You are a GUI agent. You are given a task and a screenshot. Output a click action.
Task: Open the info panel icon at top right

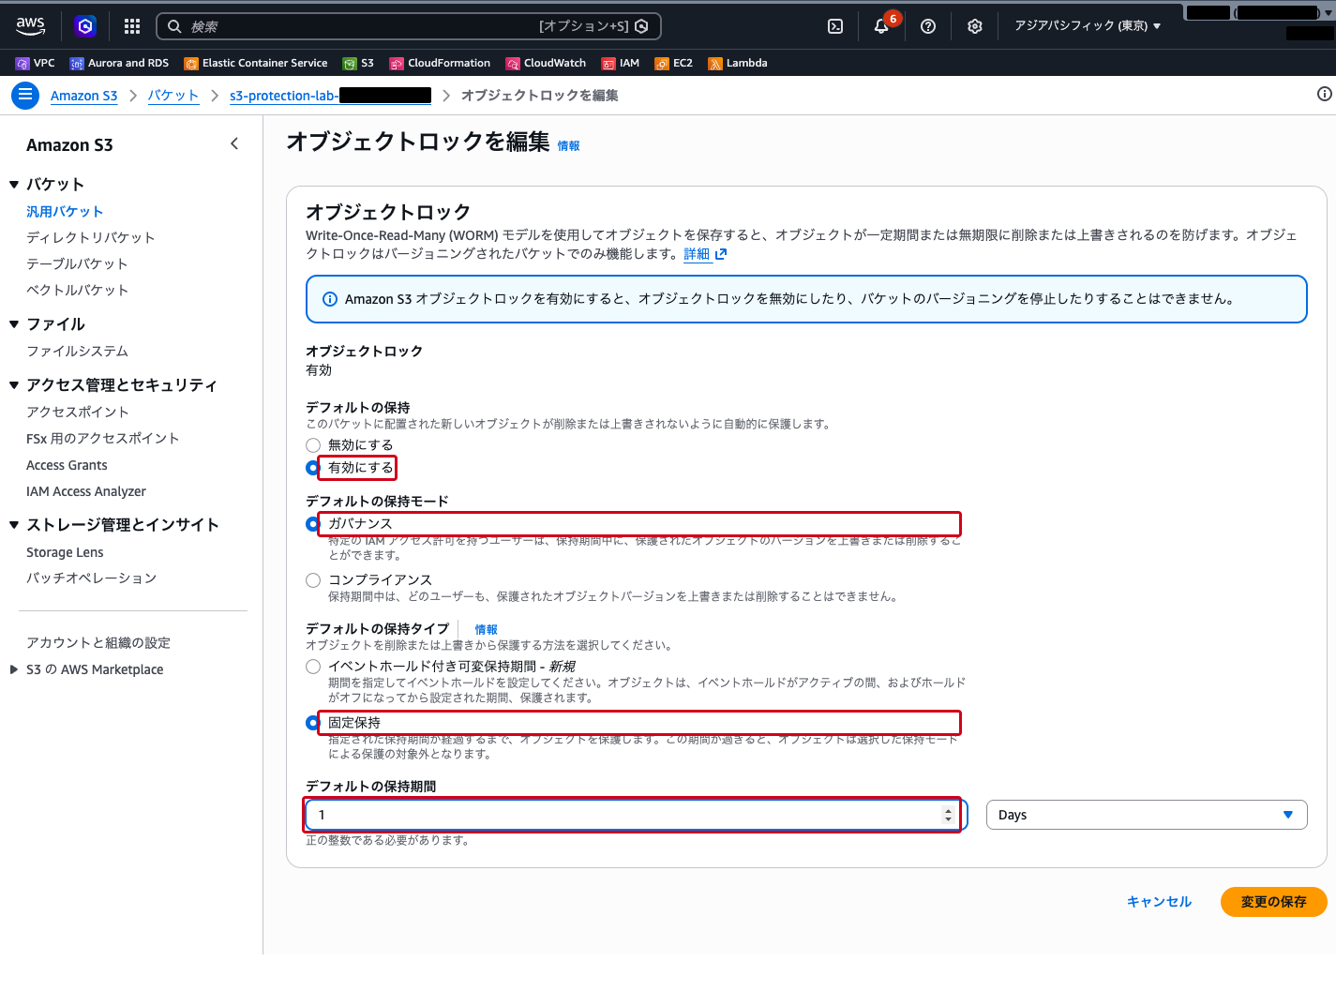pos(1324,94)
